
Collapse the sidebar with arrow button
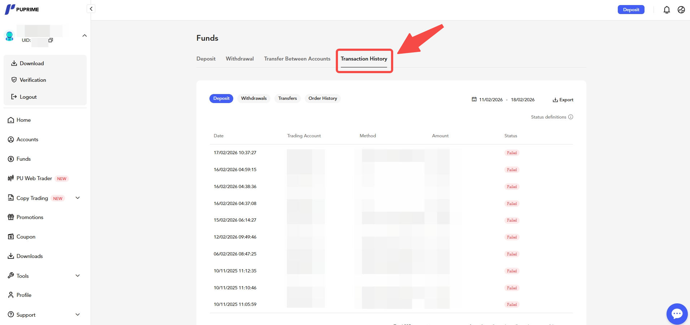91,9
